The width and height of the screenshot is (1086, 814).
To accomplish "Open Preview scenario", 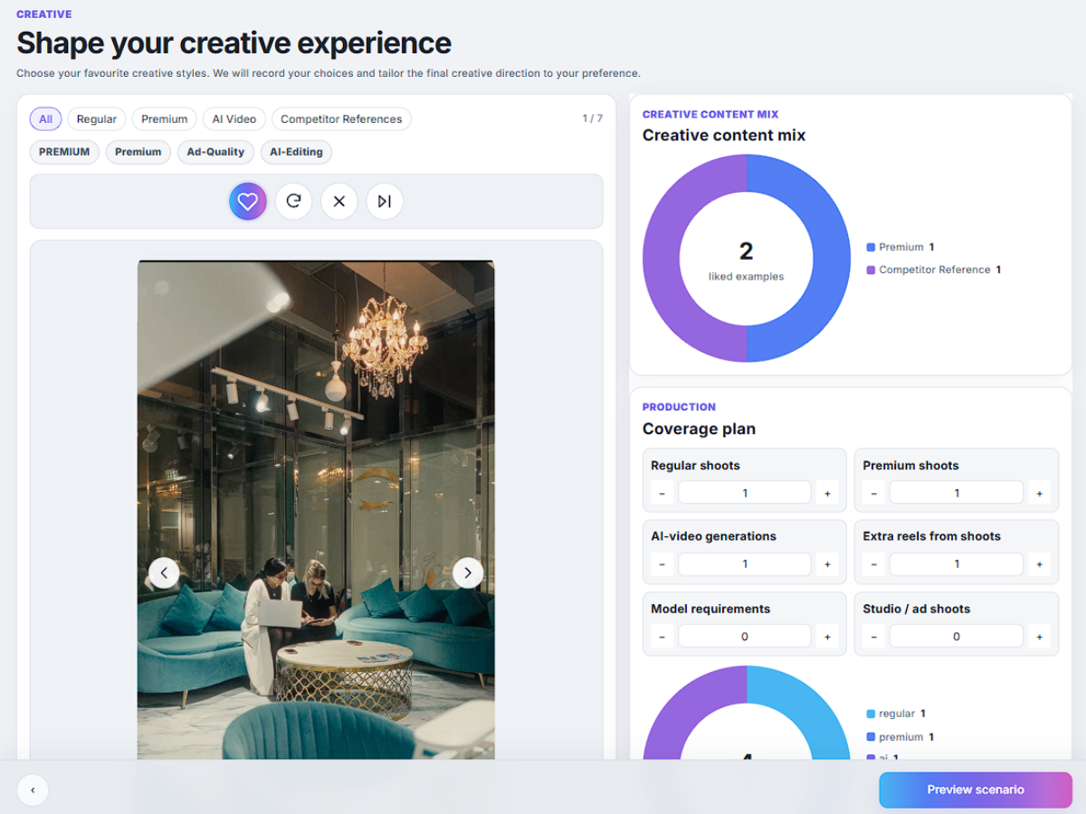I will [976, 790].
